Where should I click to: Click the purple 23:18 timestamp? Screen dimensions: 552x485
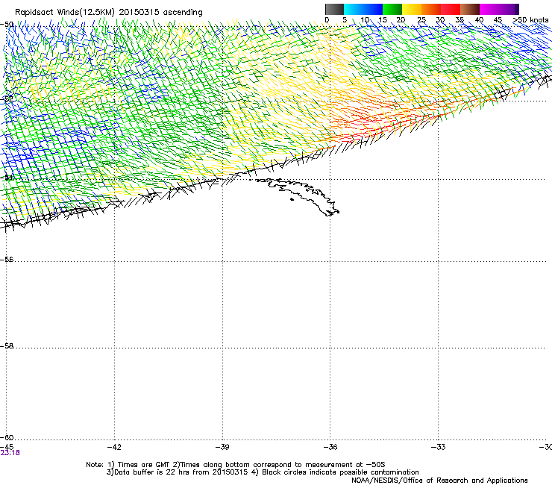[x=10, y=453]
